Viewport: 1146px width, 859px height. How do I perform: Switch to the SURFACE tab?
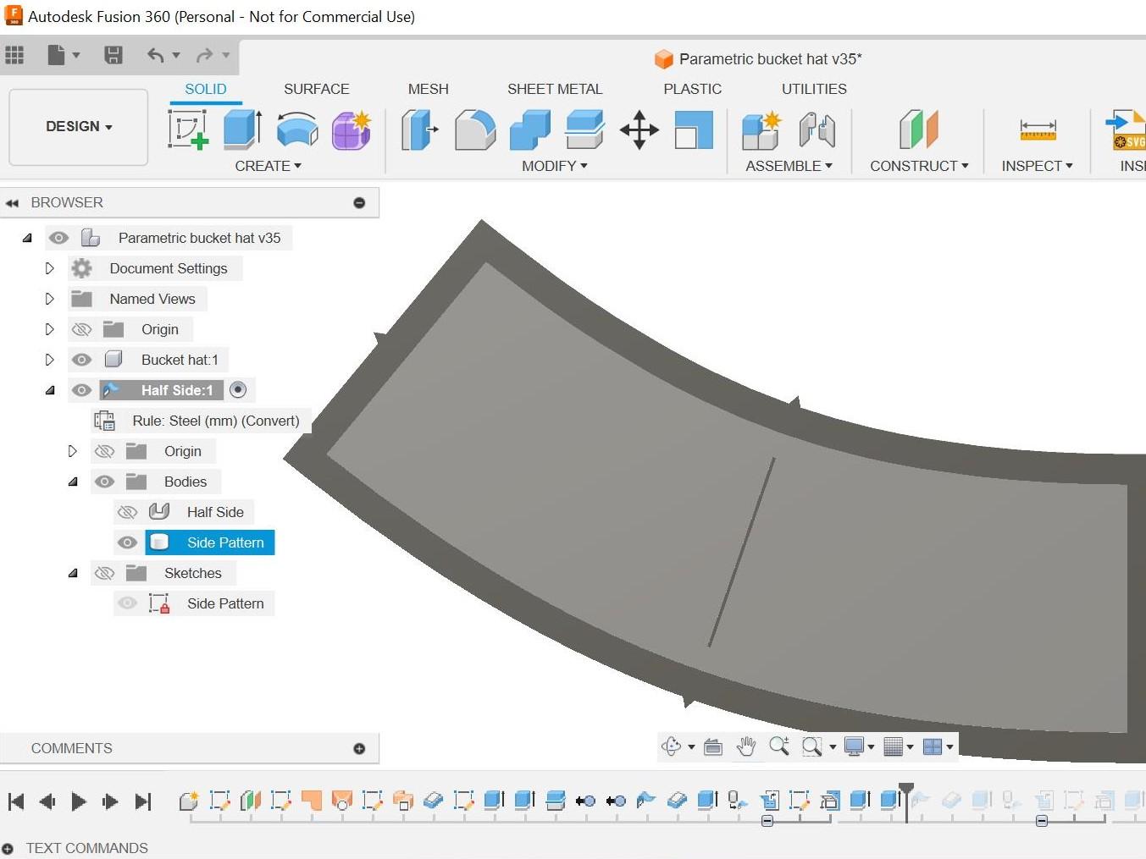click(x=316, y=89)
